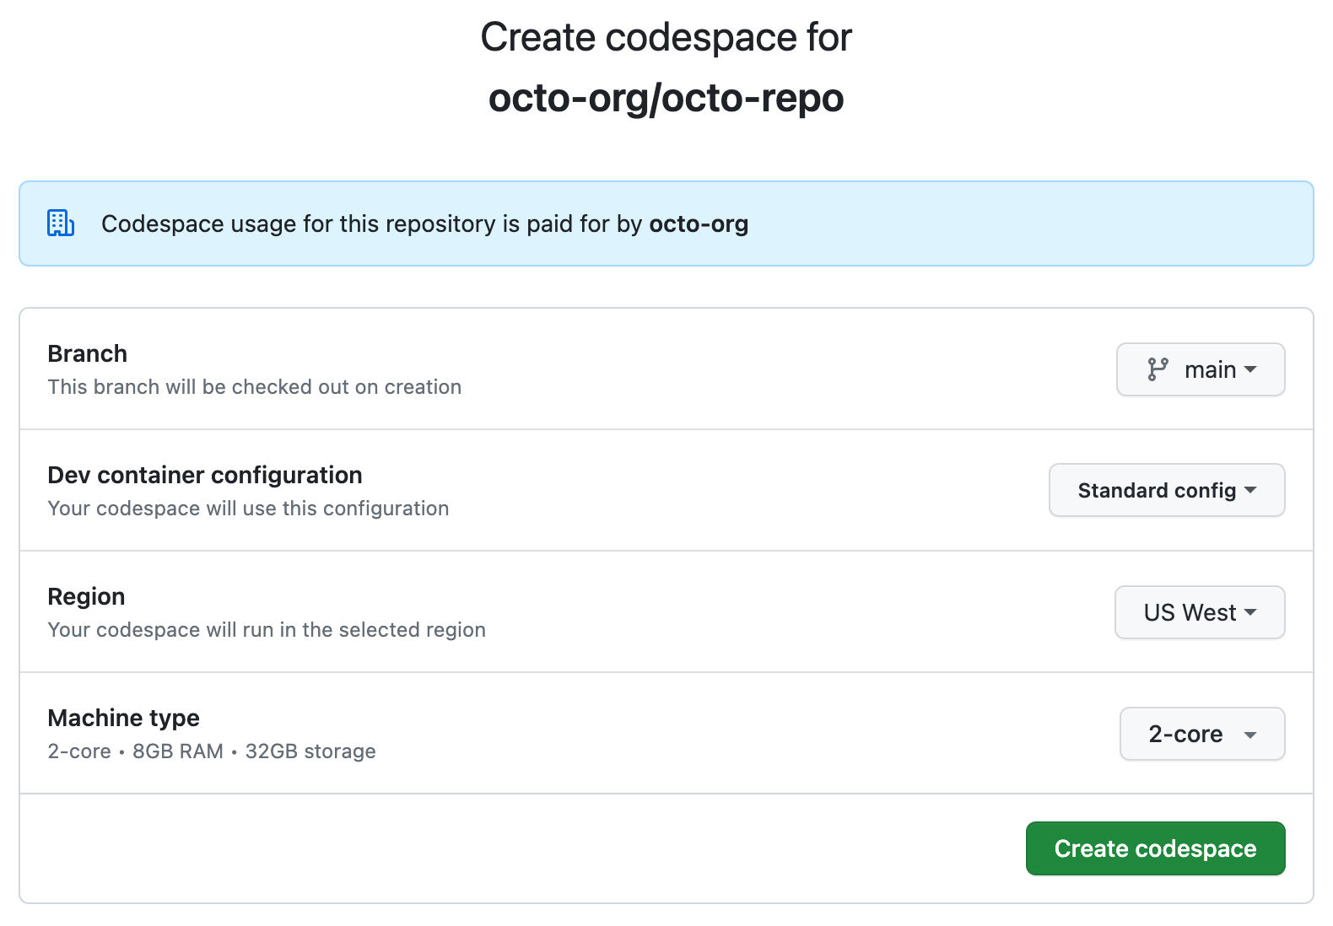
Task: Click the octo-org/octo-repo repository heading
Action: coord(666,98)
